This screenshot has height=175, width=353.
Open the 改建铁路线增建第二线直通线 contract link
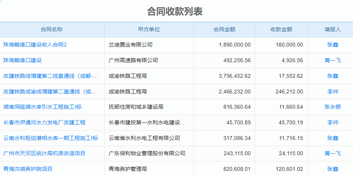click(50, 76)
